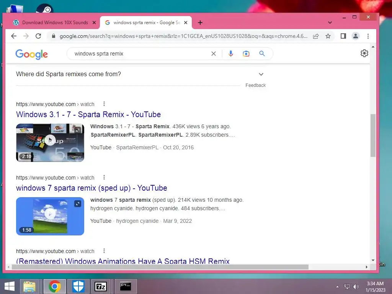392x294 pixels.
Task: Open Command Prompt from the taskbar
Action: pos(126,286)
